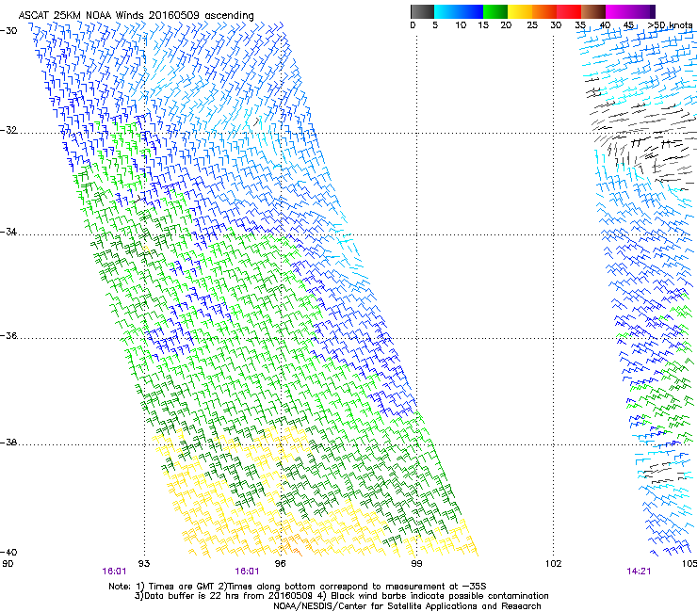Screen dimensions: 697x612
Task: Click the latitude label '-40'
Action: click(x=8, y=553)
